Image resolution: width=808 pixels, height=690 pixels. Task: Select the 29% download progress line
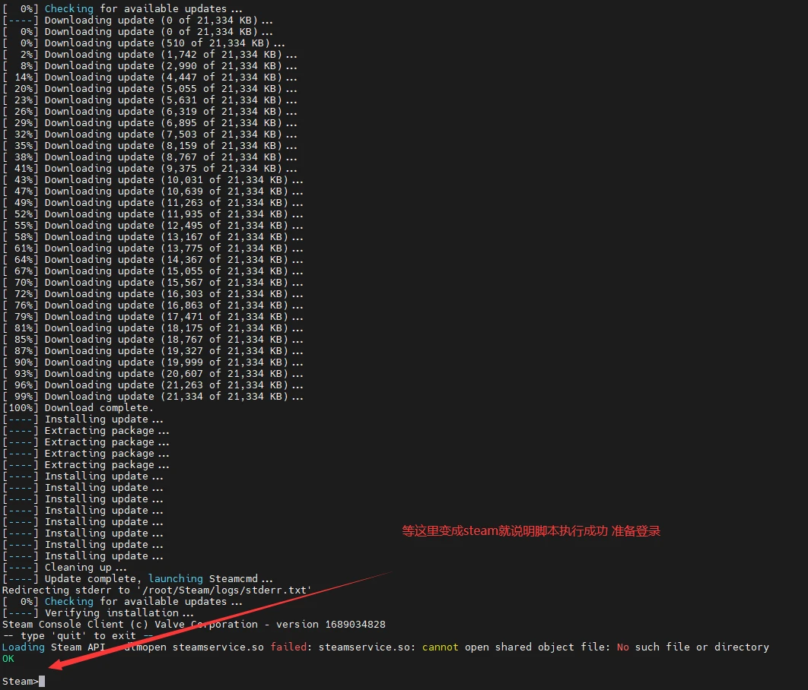pyautogui.click(x=149, y=122)
